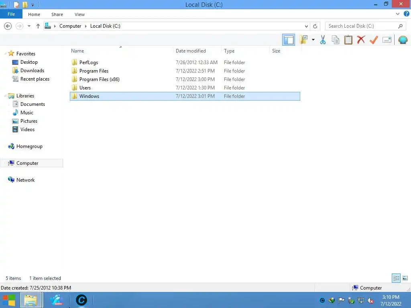Open Desktop in navigation pane
The image size is (411, 308).
pyautogui.click(x=29, y=62)
